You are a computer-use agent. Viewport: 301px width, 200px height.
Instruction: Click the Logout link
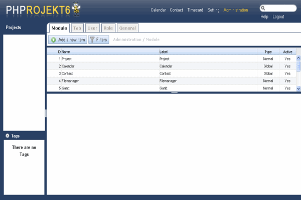278,16
